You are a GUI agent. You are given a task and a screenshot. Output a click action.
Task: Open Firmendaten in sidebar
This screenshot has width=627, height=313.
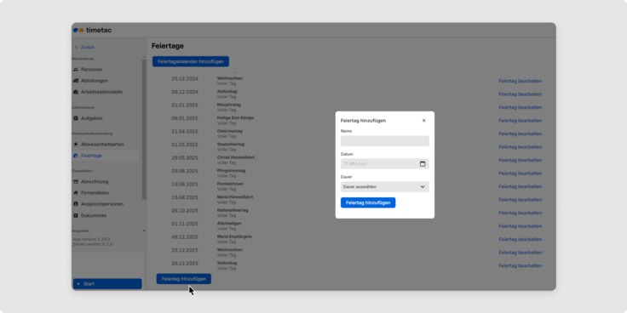click(x=95, y=193)
